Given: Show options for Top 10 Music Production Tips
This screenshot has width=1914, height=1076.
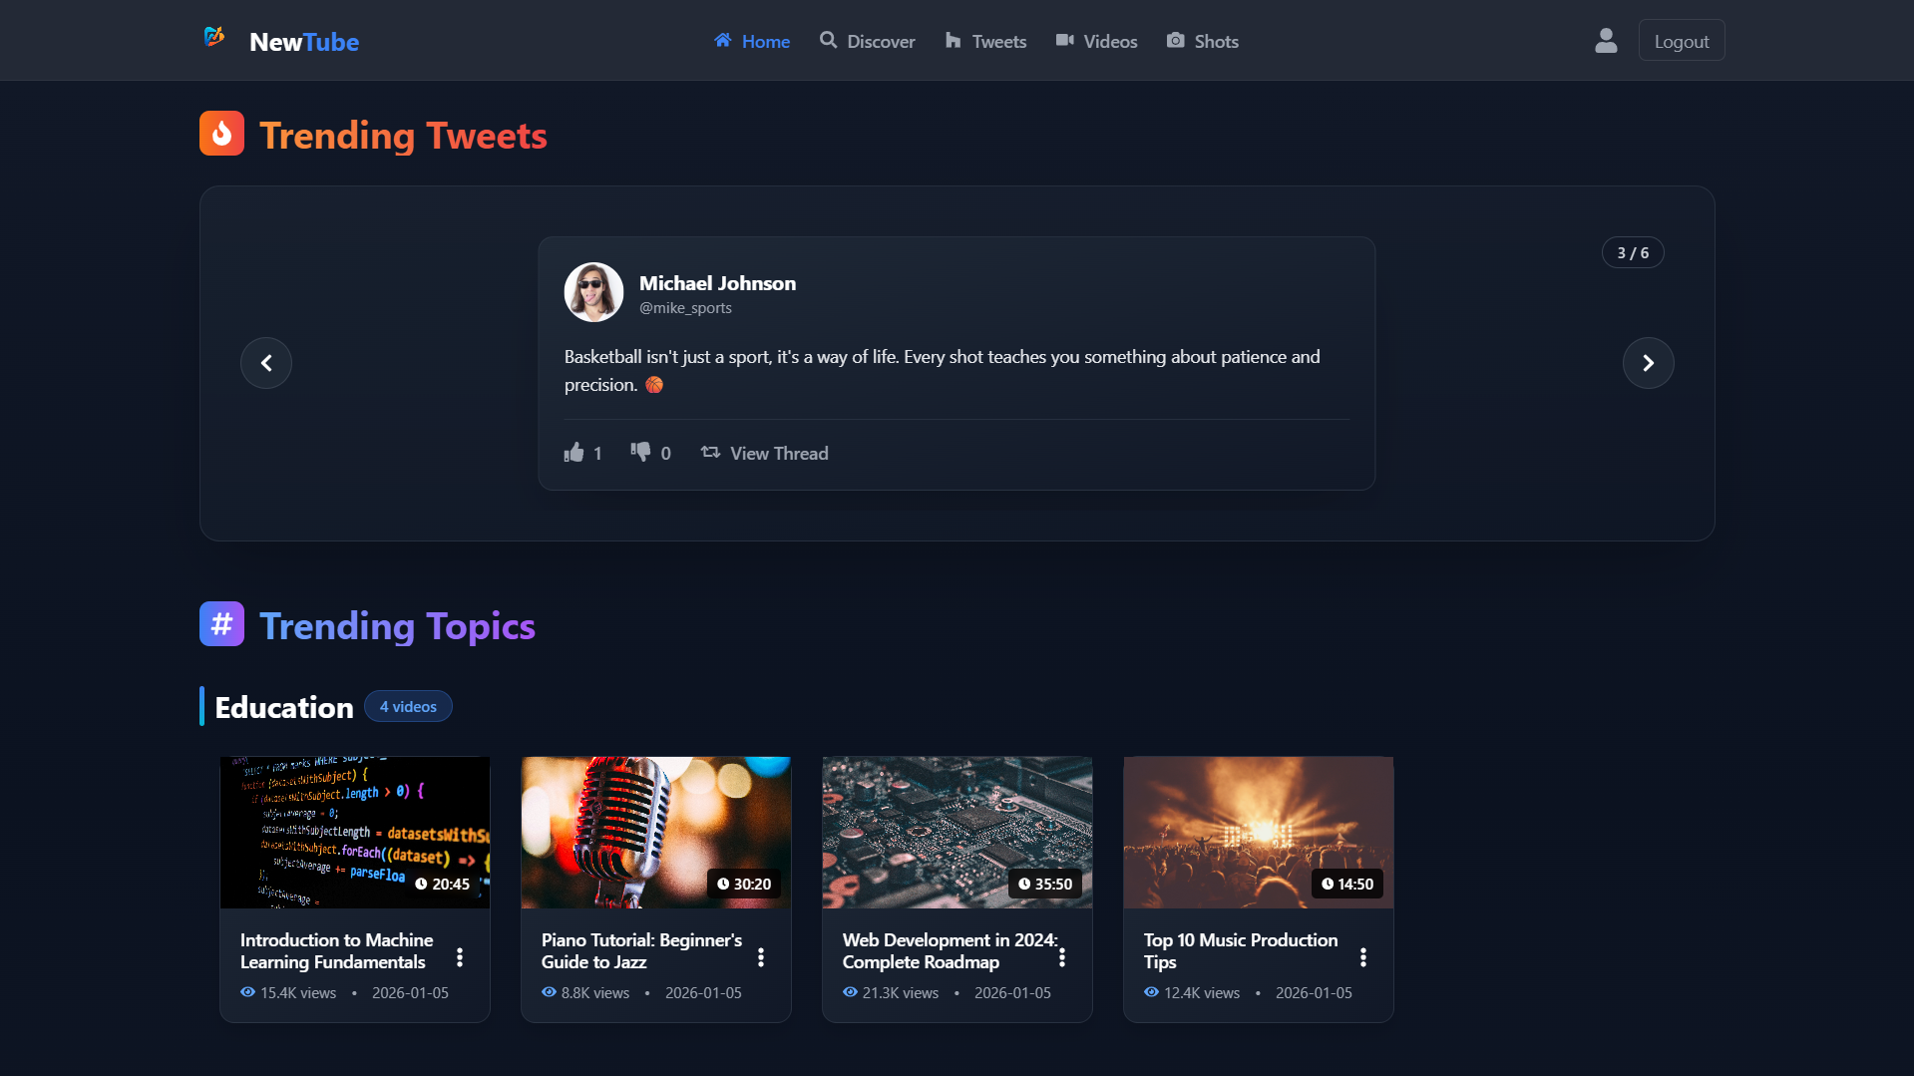Looking at the screenshot, I should pyautogui.click(x=1363, y=957).
